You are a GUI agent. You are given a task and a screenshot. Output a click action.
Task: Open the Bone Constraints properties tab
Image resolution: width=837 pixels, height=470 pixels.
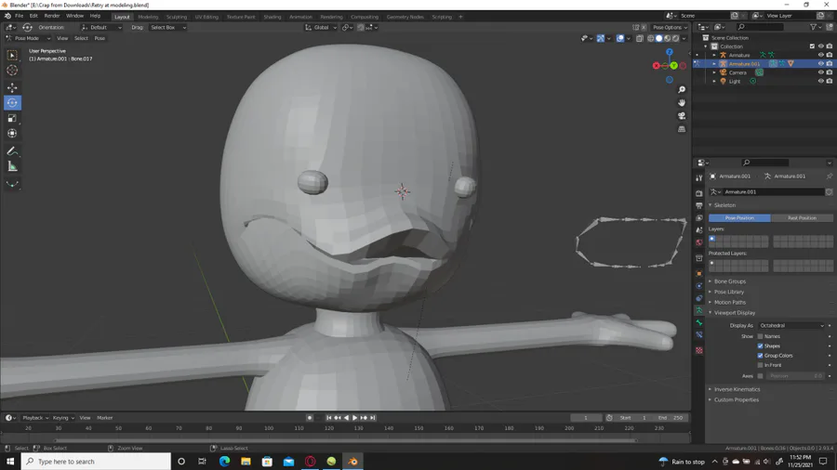699,335
